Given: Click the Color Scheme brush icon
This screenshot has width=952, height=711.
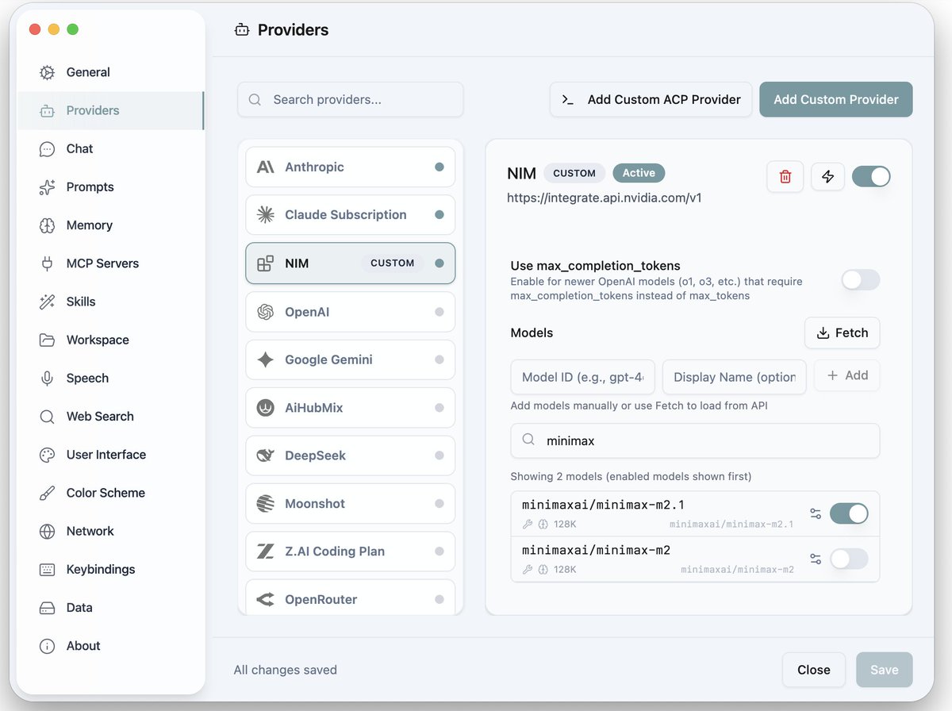Looking at the screenshot, I should [x=47, y=493].
